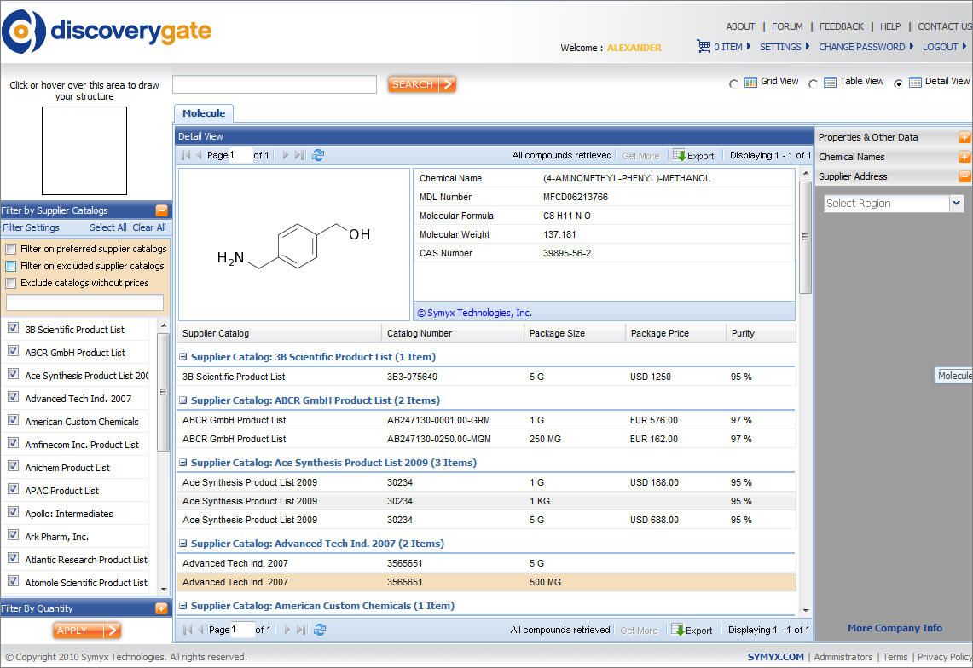Open the Select Region dropdown
This screenshot has width=973, height=668.
tap(956, 204)
